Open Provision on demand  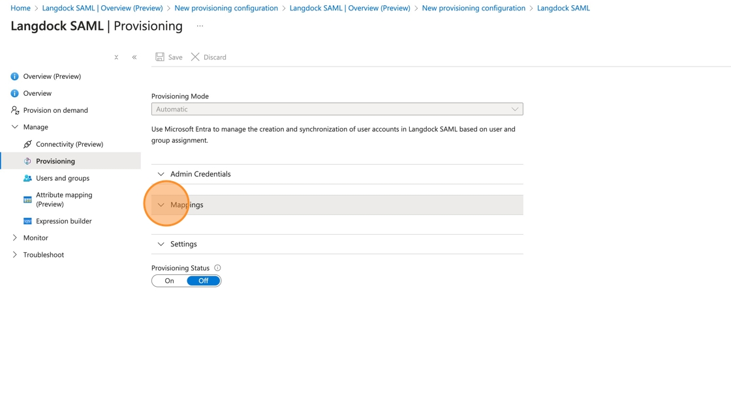click(55, 110)
